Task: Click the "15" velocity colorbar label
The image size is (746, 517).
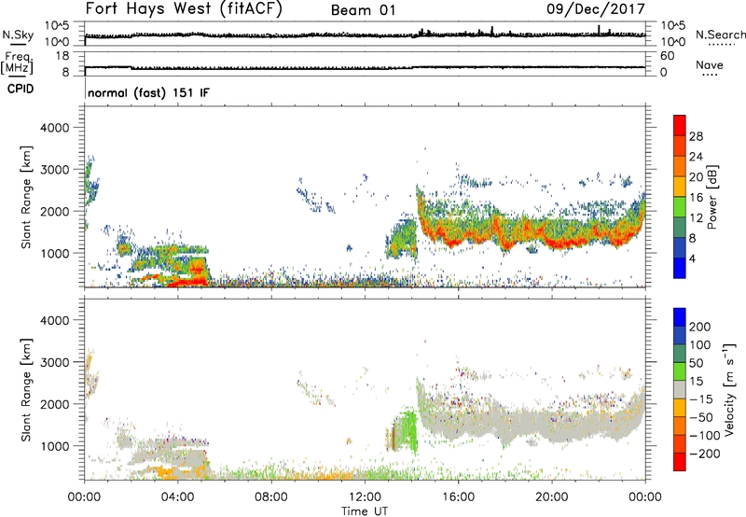Action: (696, 382)
